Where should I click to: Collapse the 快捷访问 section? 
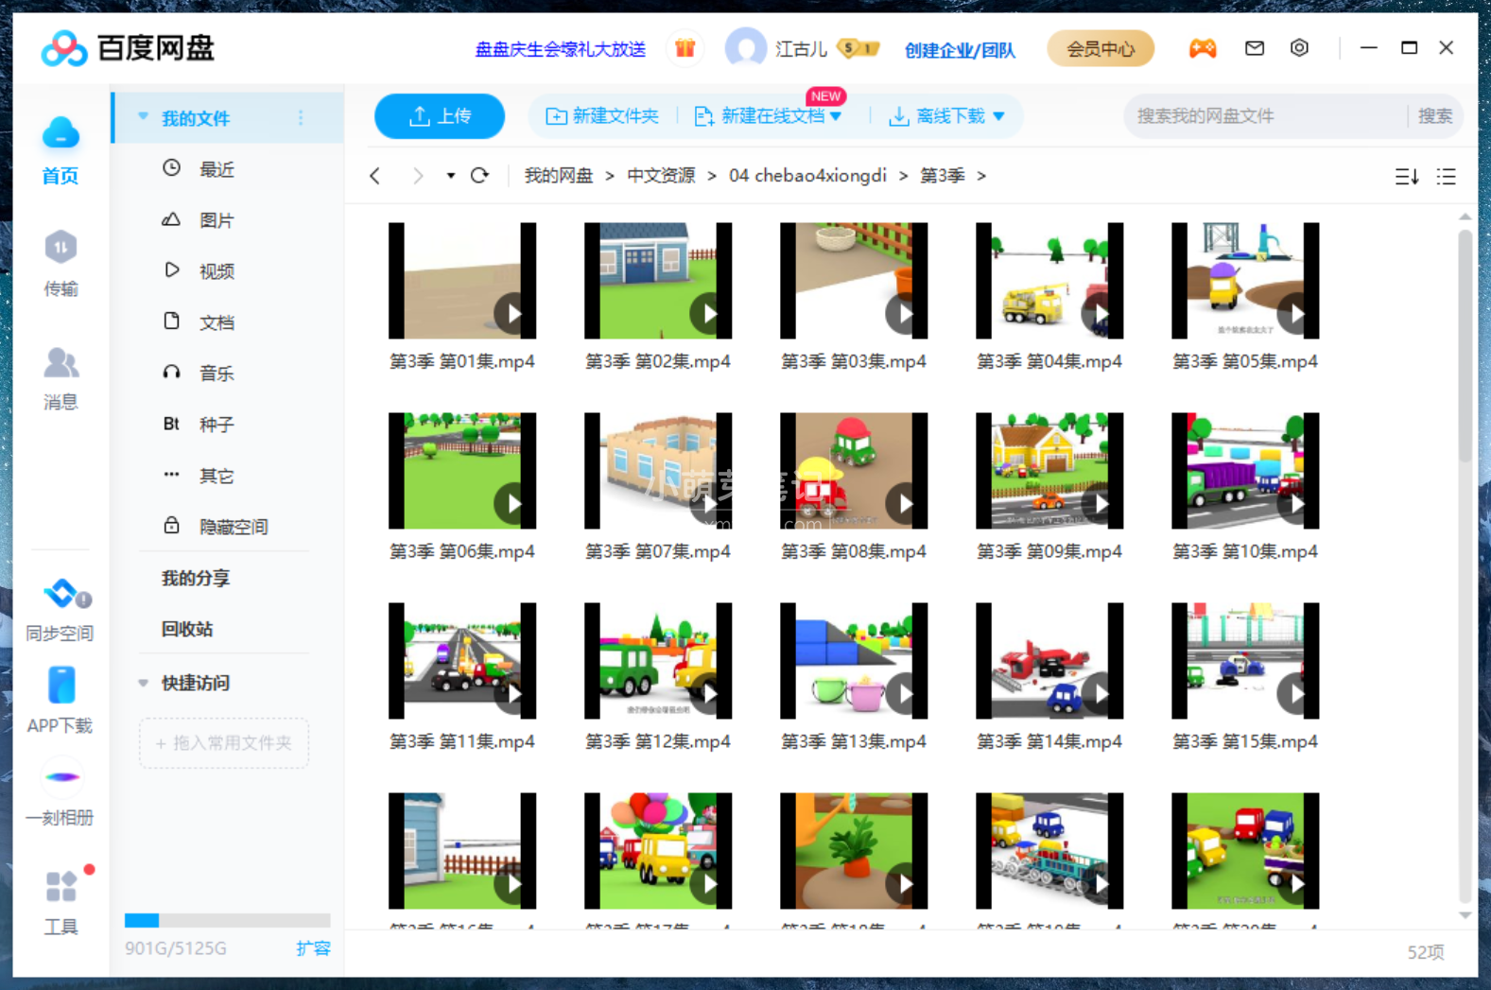(144, 683)
